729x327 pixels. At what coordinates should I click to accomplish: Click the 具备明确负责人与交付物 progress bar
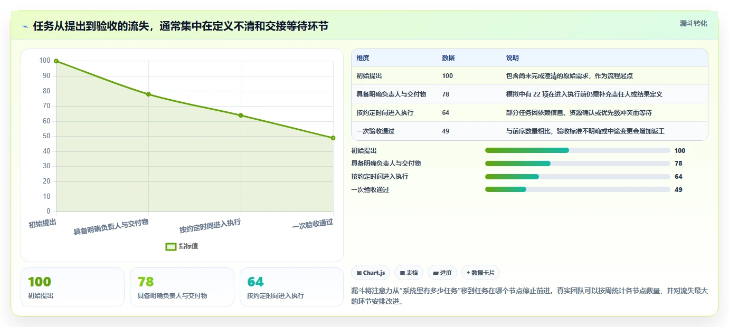click(x=577, y=163)
